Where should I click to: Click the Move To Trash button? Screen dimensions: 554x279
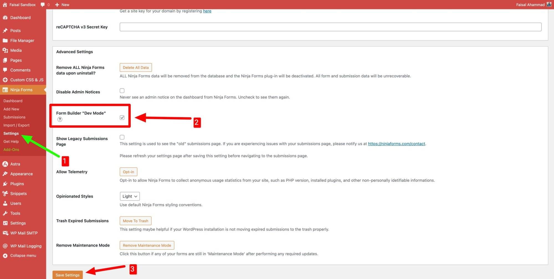[x=135, y=221]
